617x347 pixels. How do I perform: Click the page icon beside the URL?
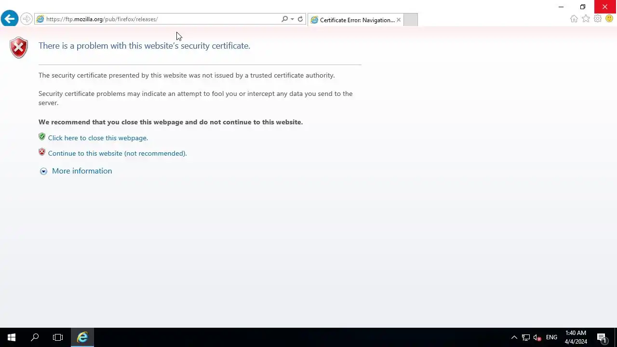40,19
